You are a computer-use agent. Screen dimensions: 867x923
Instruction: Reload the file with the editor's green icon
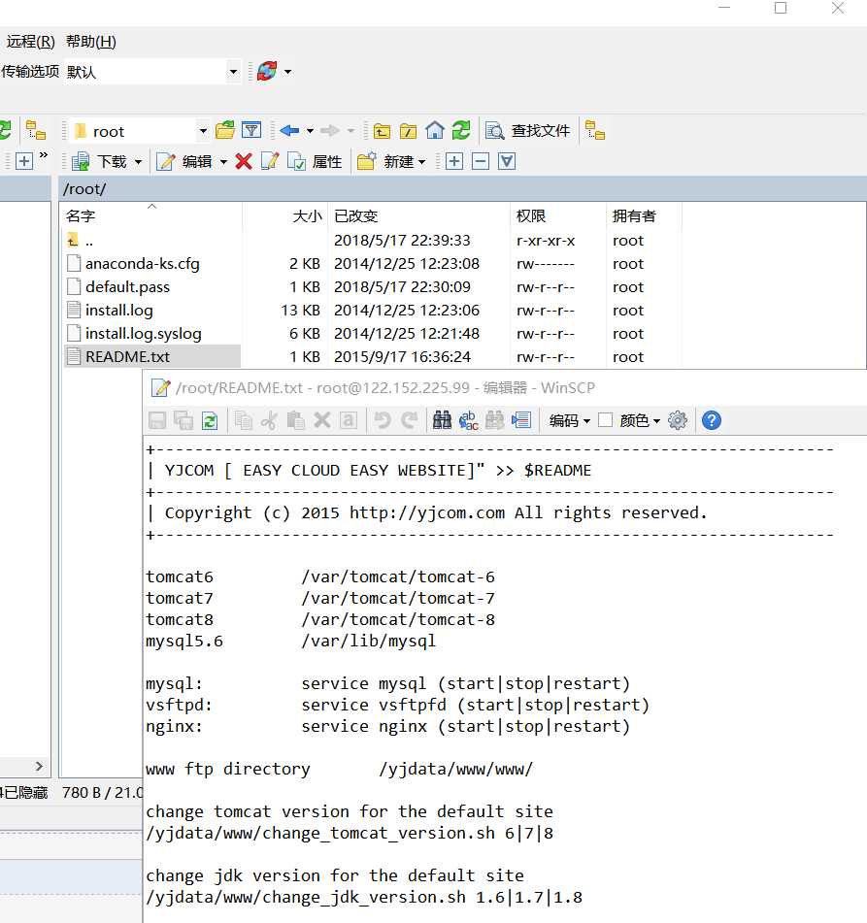tap(210, 420)
